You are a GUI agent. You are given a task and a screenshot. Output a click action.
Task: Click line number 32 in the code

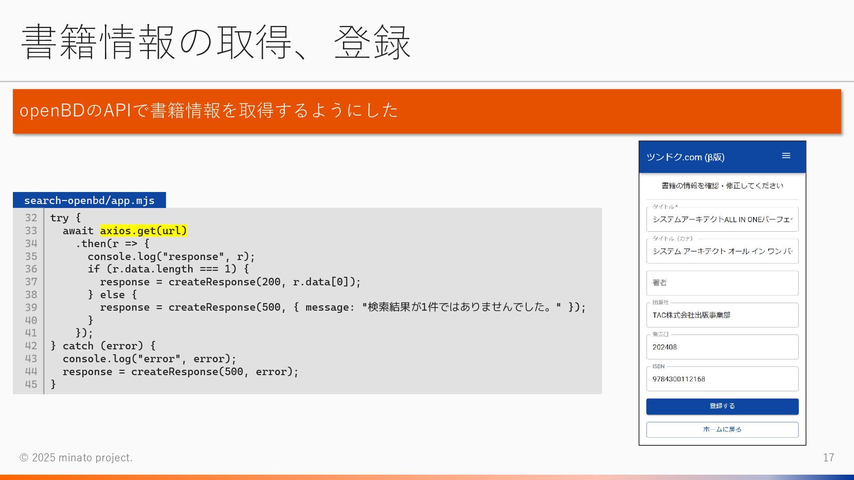coord(31,218)
